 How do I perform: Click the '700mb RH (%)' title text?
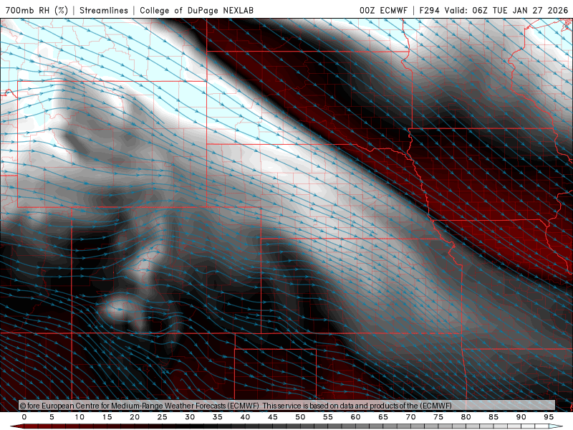coord(37,10)
